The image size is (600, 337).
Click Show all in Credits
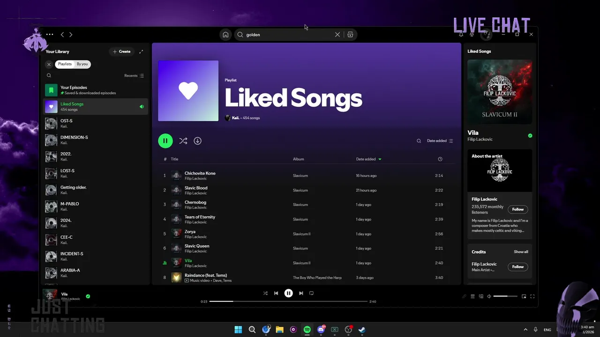click(x=521, y=252)
